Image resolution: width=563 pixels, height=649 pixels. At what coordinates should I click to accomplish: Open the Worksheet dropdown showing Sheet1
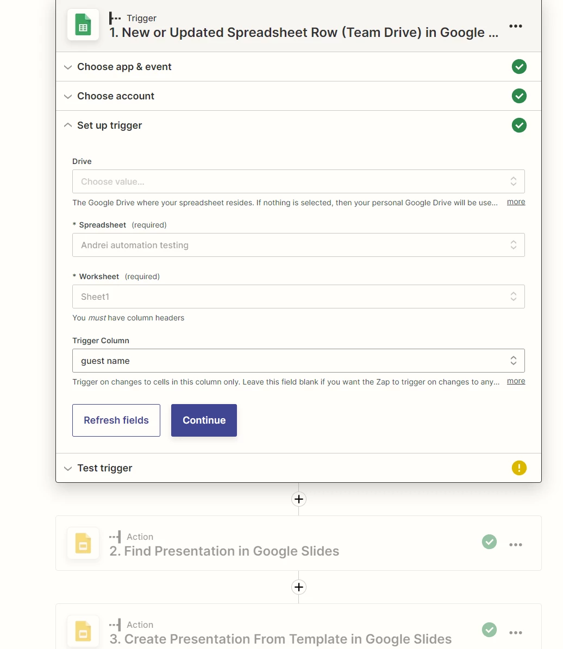pyautogui.click(x=298, y=297)
